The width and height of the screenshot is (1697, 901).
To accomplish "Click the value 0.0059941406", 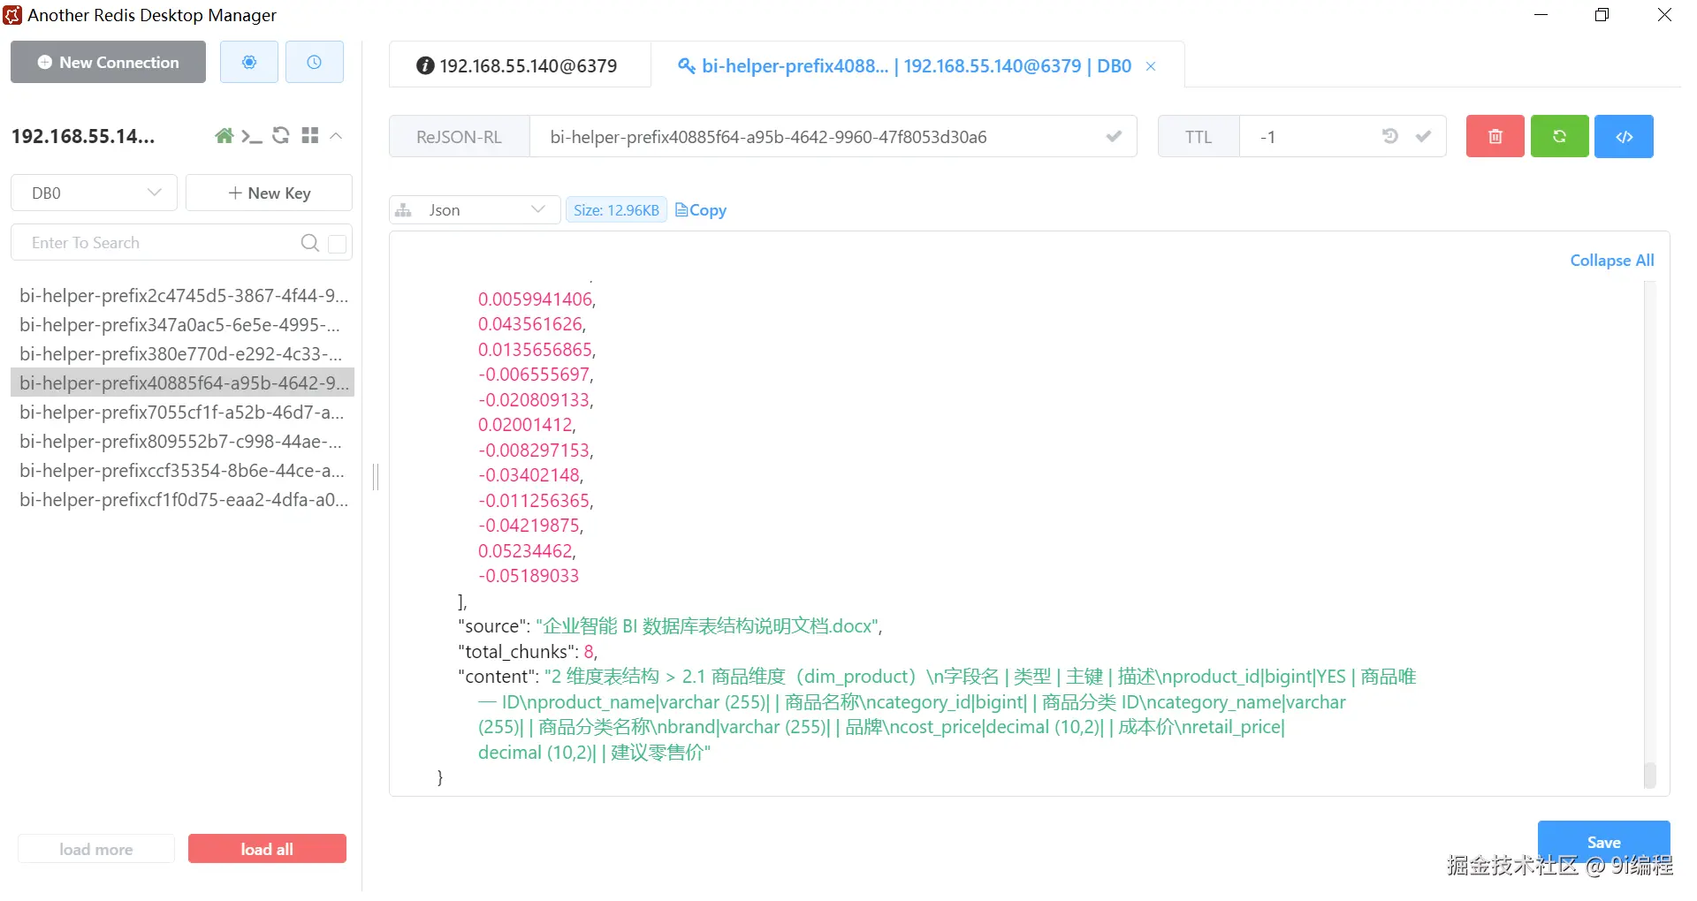I will [536, 299].
